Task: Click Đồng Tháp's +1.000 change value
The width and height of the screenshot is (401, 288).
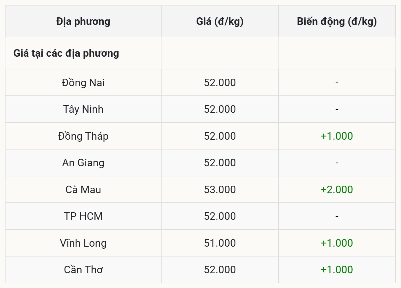Action: click(x=337, y=136)
